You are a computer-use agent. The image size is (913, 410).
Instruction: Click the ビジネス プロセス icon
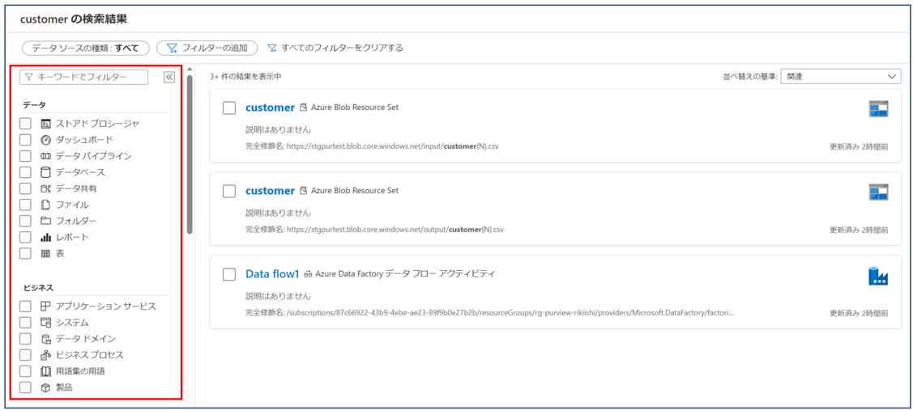46,355
